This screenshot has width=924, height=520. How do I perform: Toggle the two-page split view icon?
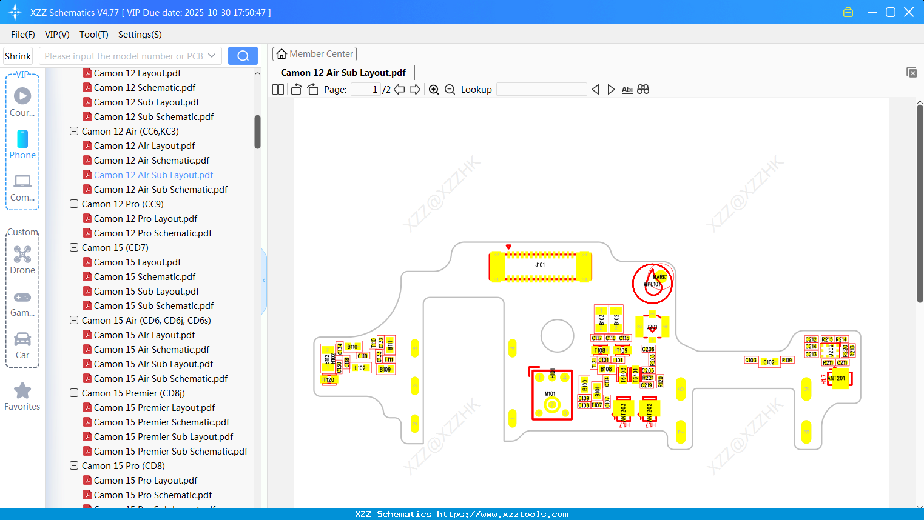[x=278, y=90]
